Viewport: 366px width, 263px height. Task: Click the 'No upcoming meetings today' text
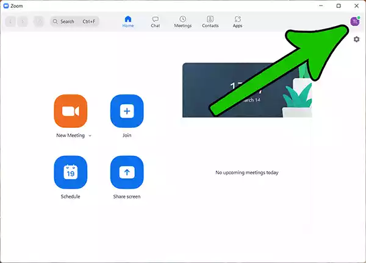(247, 172)
